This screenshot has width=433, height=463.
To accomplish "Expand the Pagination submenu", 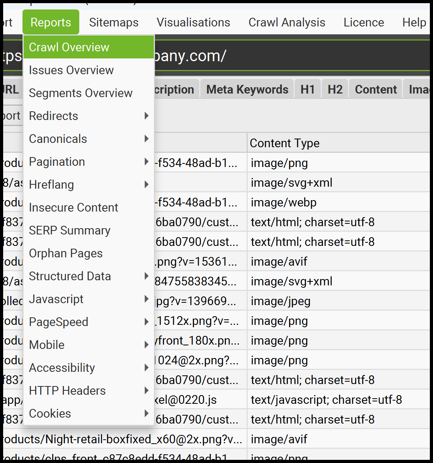I will 89,162.
